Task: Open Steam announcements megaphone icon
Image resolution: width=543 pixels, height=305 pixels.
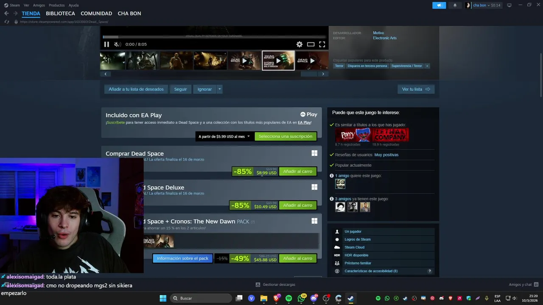Action: (439, 5)
